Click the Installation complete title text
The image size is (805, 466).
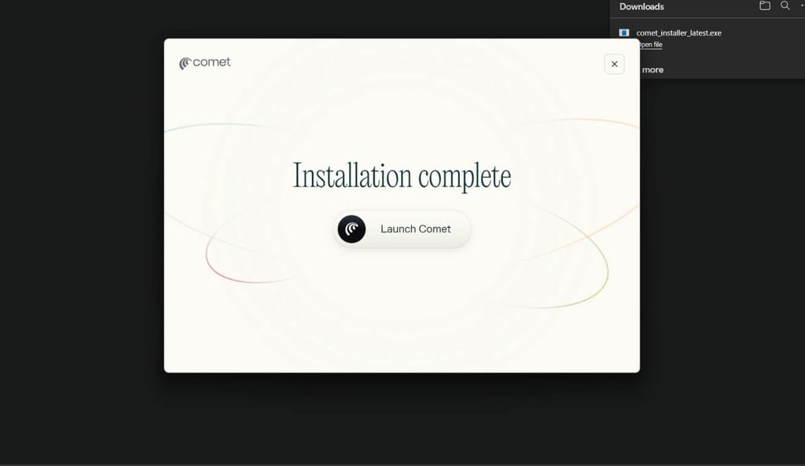pyautogui.click(x=402, y=175)
